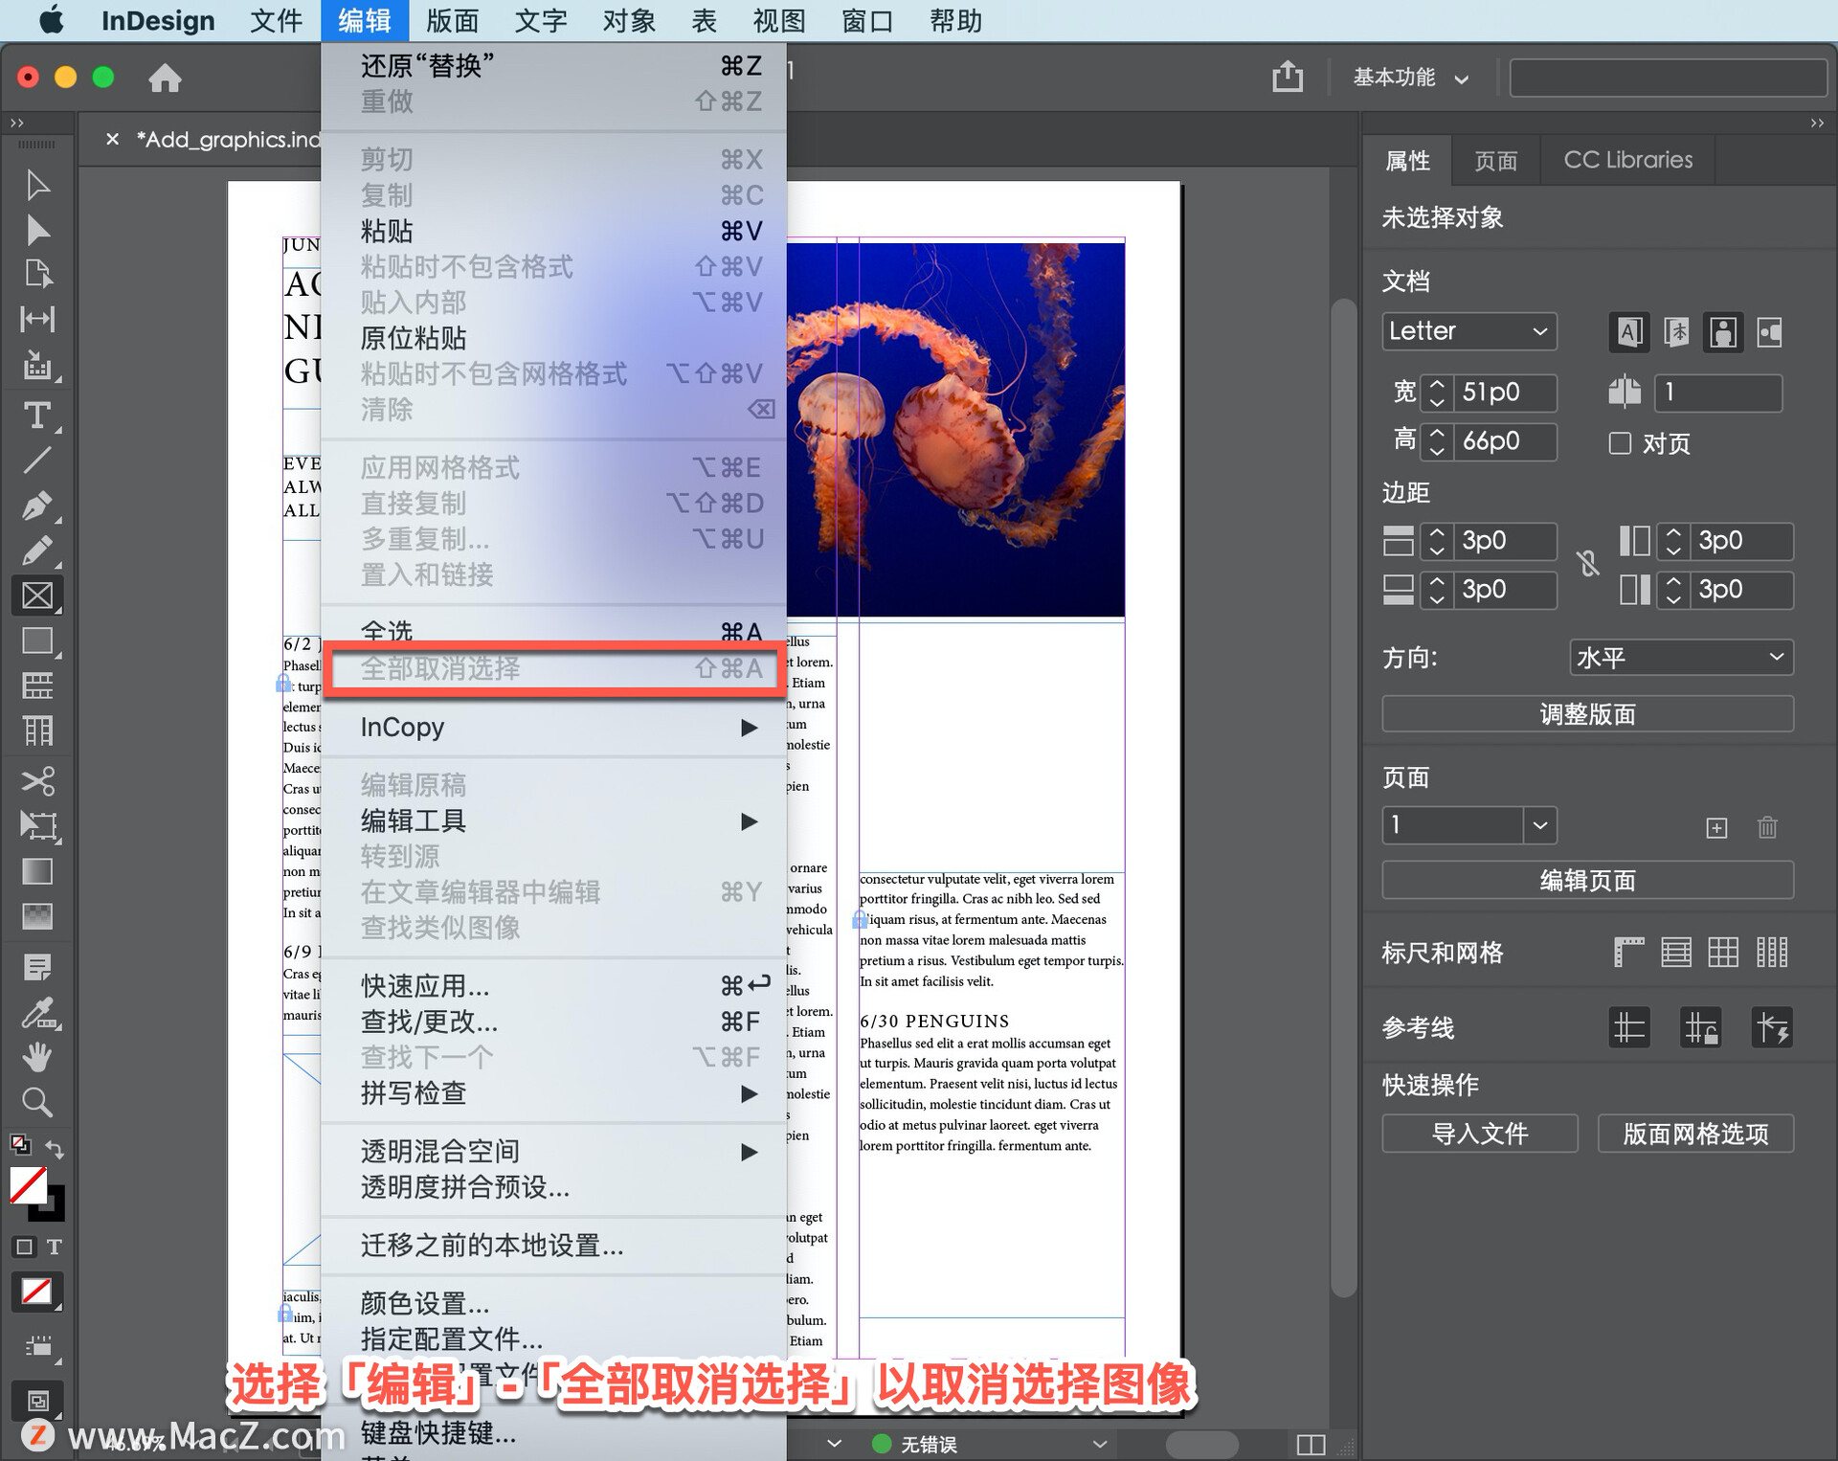Open the 基本功能 workspace switcher
1838x1461 pixels.
(1410, 78)
